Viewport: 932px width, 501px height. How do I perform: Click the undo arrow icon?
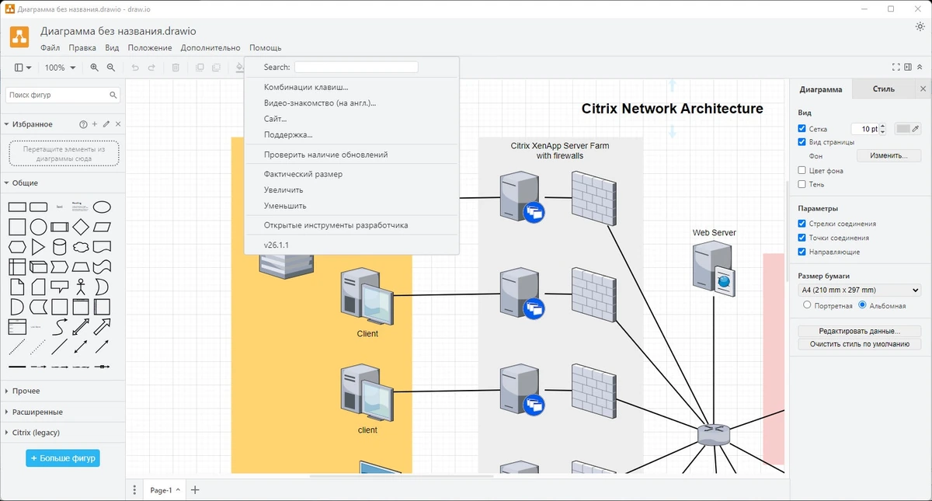135,68
